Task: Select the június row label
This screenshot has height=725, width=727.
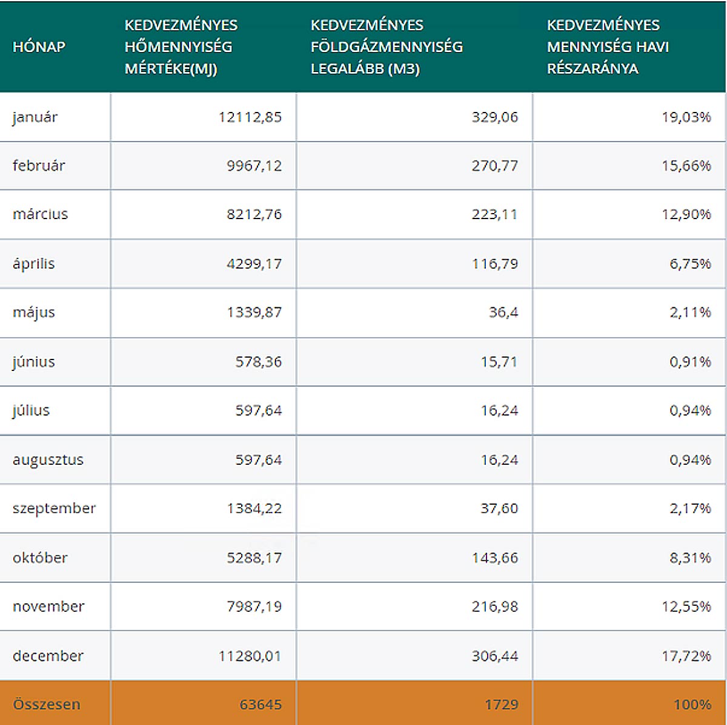Action: pos(34,362)
